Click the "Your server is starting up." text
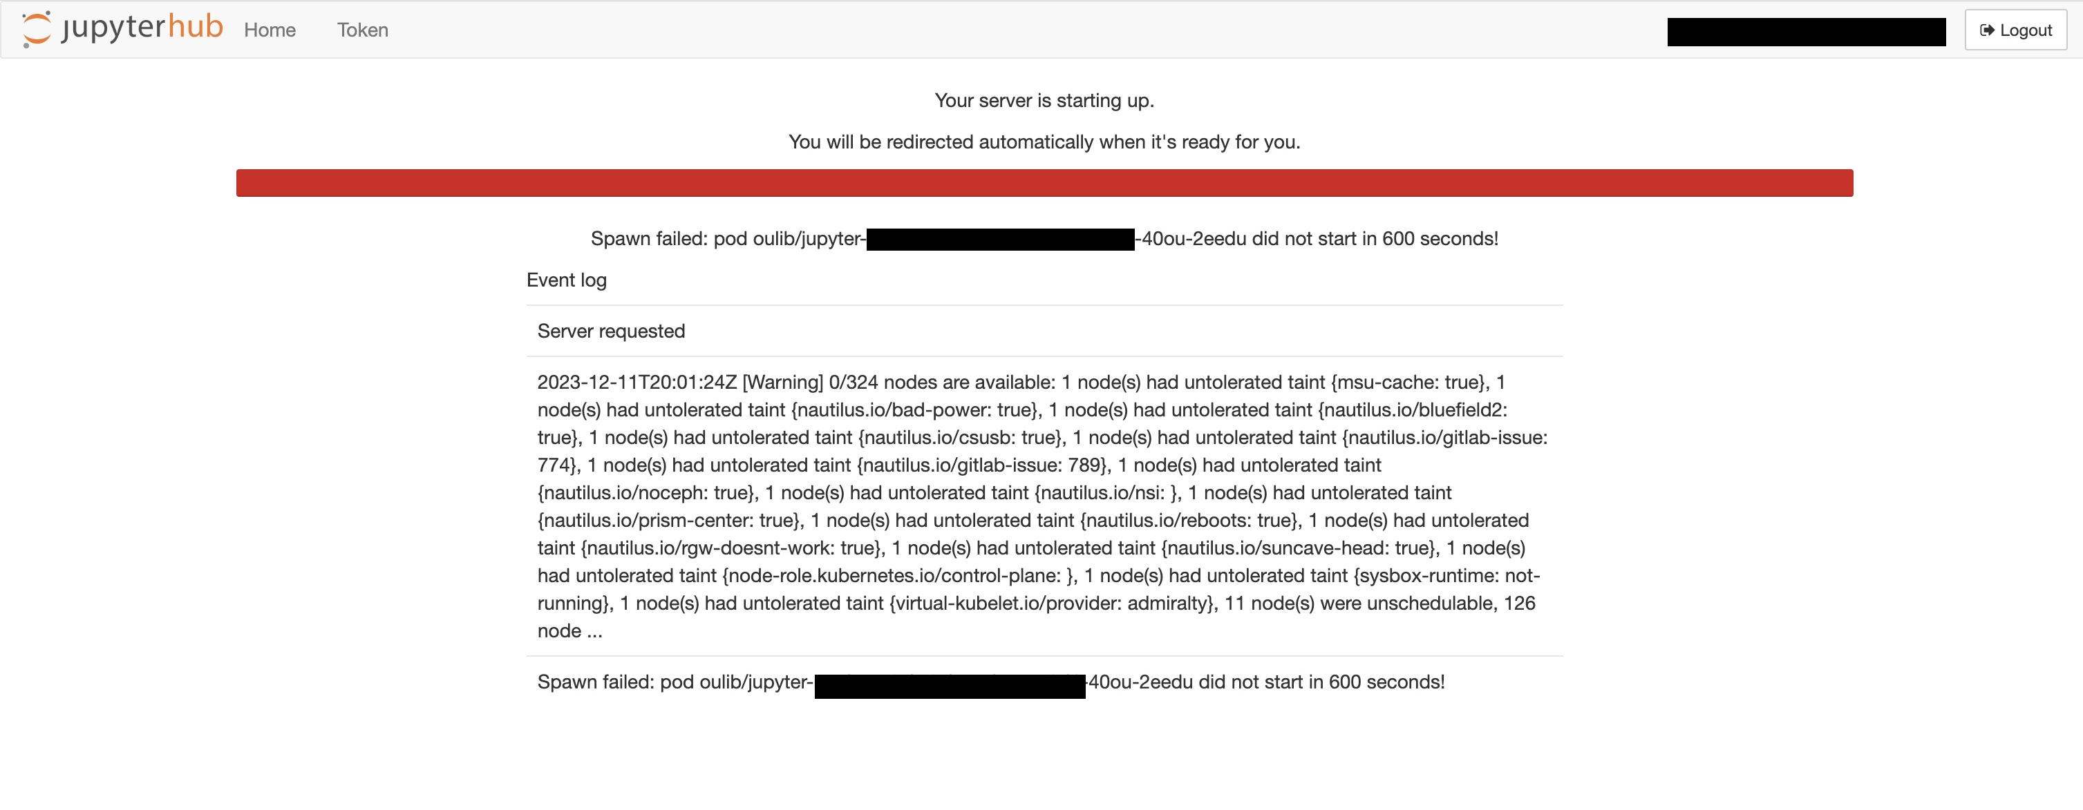2083x810 pixels. pos(1044,101)
